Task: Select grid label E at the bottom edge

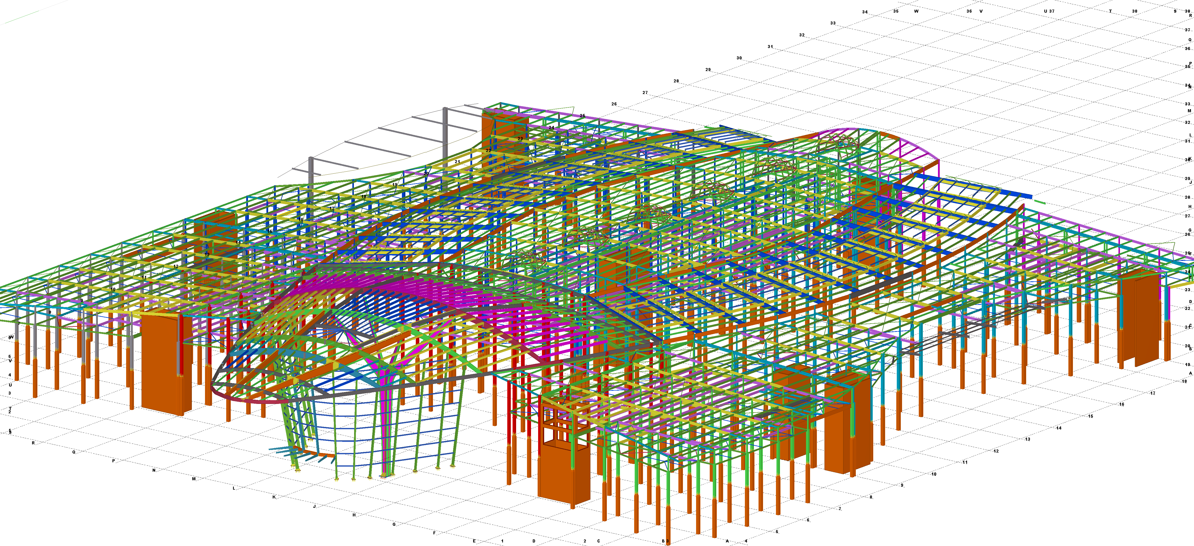Action: 474,541
